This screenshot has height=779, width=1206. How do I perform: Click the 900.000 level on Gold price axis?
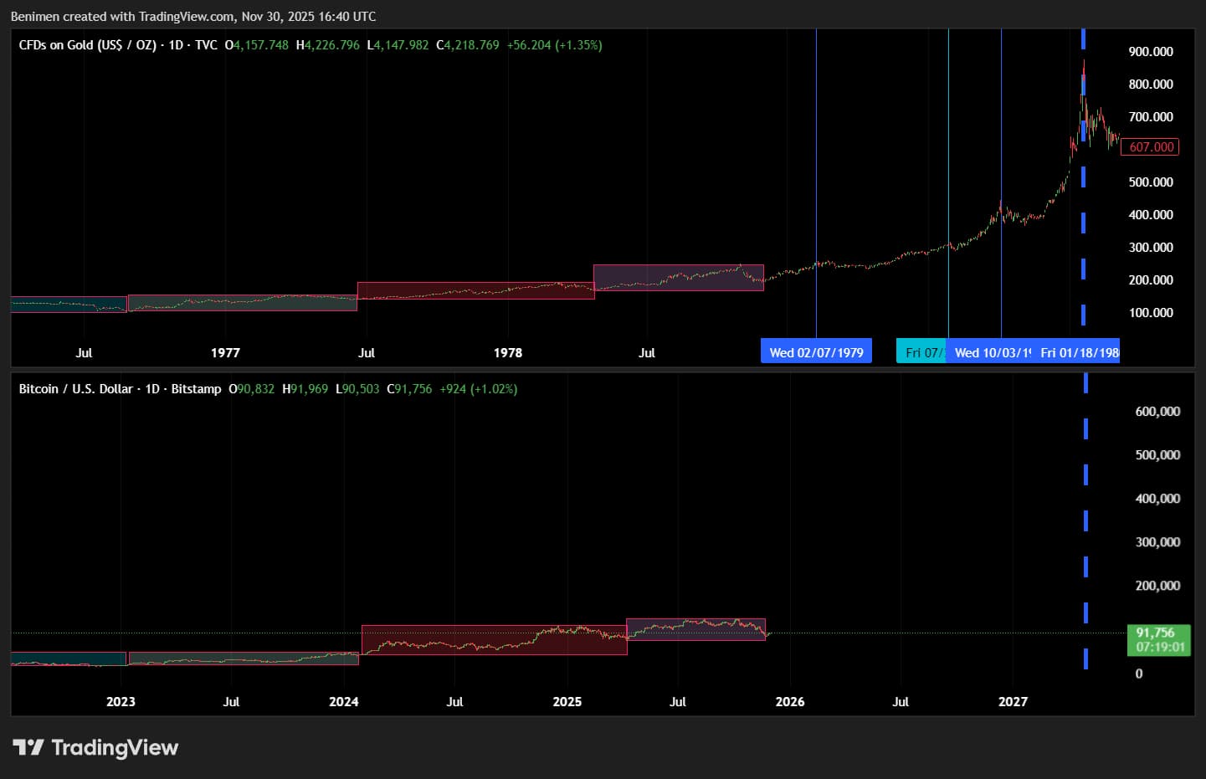pyautogui.click(x=1151, y=52)
